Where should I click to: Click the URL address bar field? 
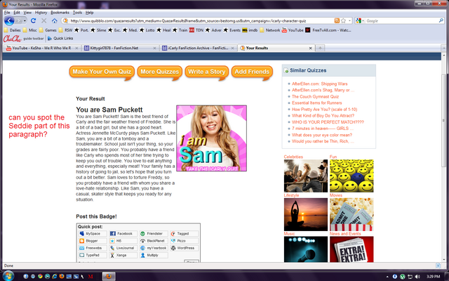[201, 21]
